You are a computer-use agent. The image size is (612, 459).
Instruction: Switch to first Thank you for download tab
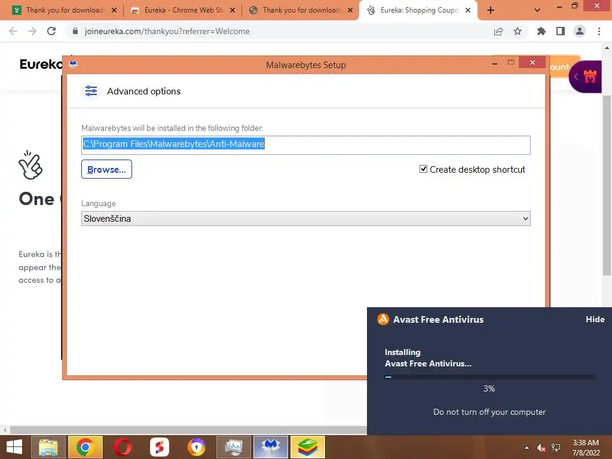63,10
